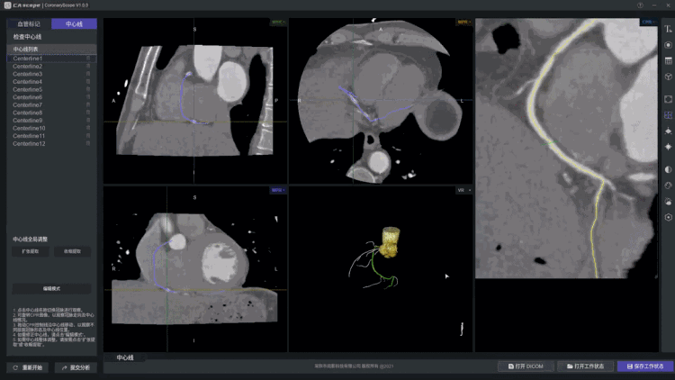Select Centerline11 in the list
Viewport: 675px width, 380px height.
(51, 136)
